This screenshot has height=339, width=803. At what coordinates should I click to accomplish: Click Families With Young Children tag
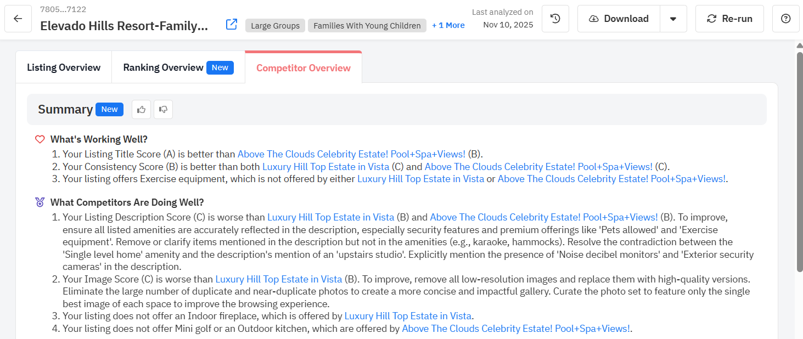point(367,25)
